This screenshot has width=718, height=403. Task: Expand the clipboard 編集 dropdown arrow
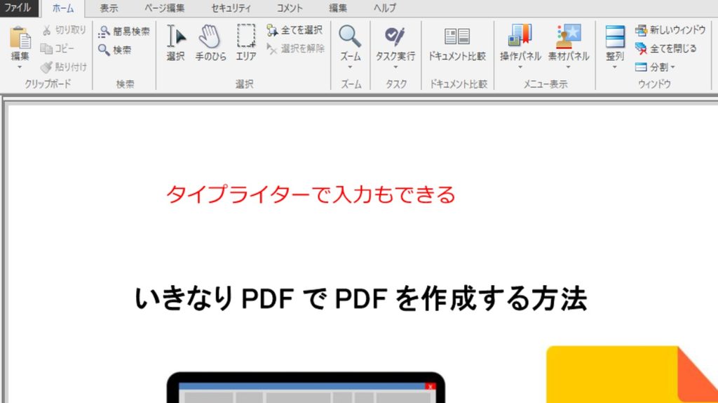pyautogui.click(x=20, y=67)
